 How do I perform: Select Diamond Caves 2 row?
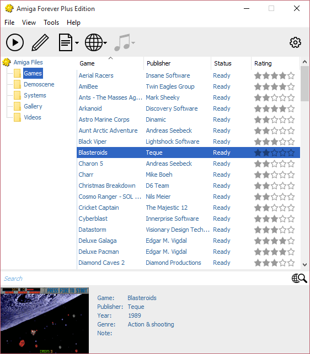coord(189,263)
